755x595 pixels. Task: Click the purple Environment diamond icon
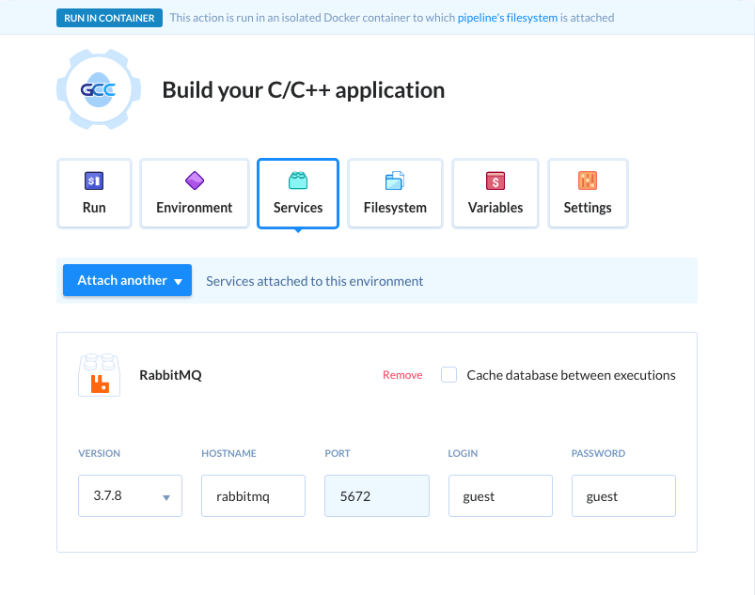pyautogui.click(x=195, y=181)
